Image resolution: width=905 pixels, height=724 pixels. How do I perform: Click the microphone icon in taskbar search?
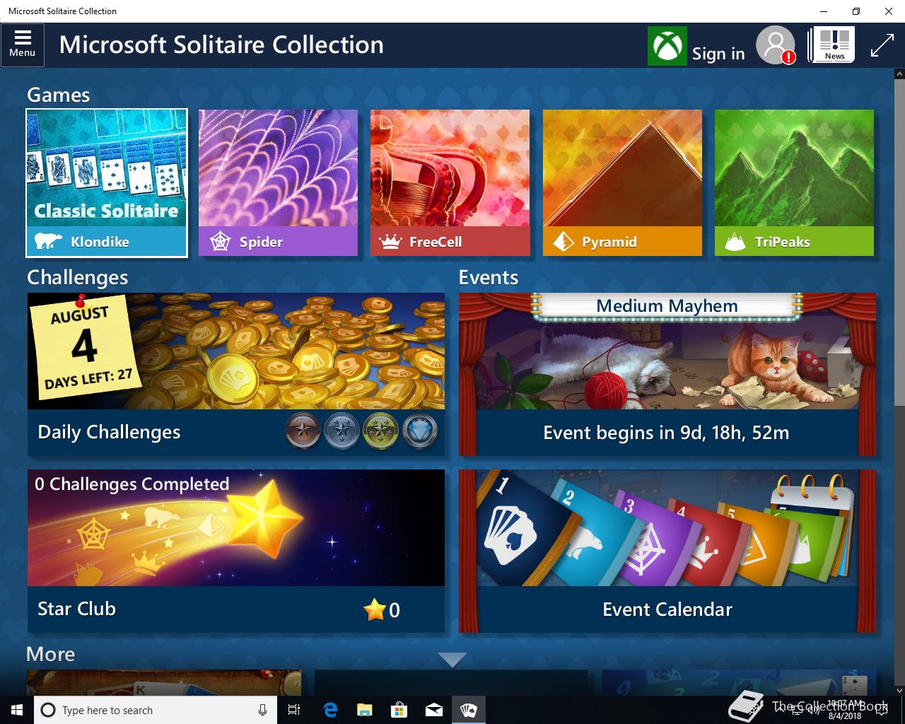click(x=262, y=710)
